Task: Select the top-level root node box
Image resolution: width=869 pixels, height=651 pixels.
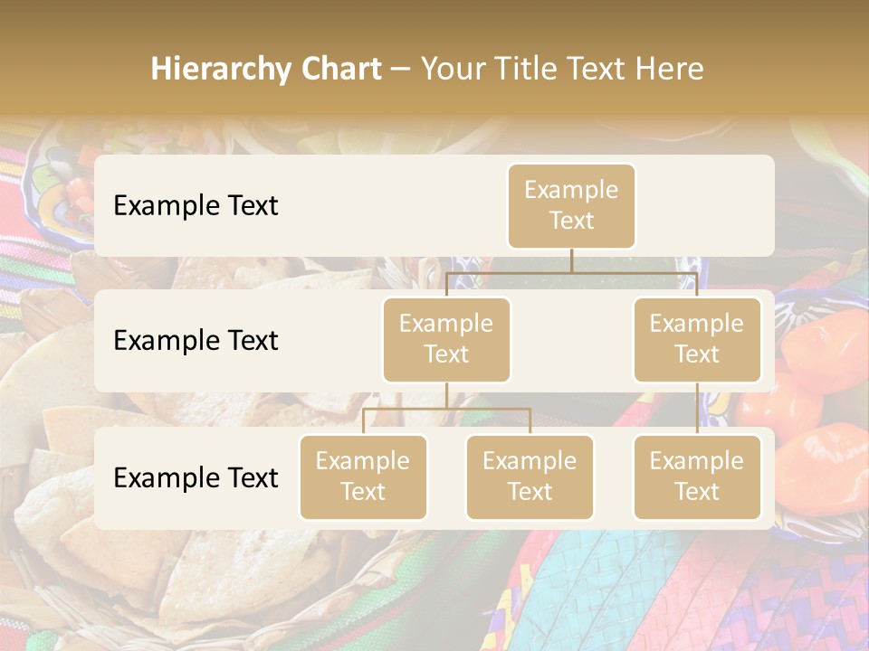Action: pos(571,205)
